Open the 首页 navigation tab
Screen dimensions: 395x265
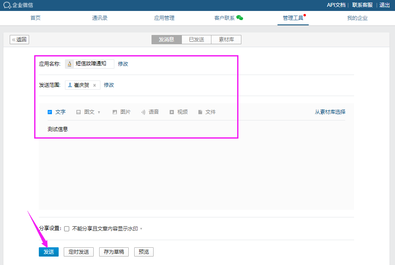click(x=35, y=18)
